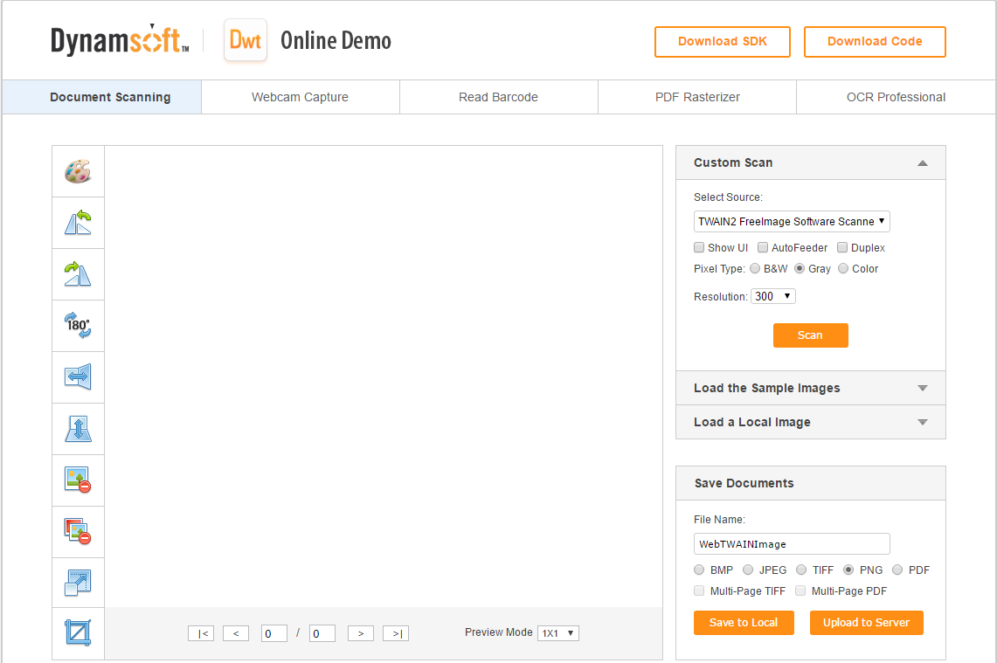Enable the AutoFeeder checkbox

click(763, 248)
